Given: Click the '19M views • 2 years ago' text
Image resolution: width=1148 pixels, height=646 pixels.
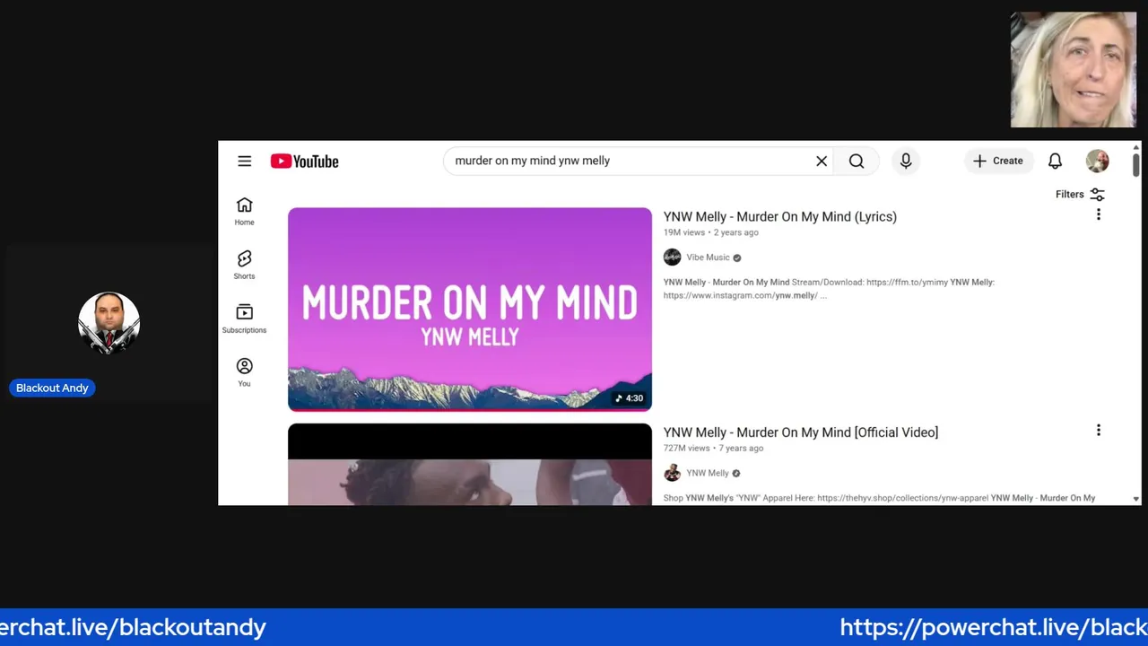Looking at the screenshot, I should click(711, 232).
